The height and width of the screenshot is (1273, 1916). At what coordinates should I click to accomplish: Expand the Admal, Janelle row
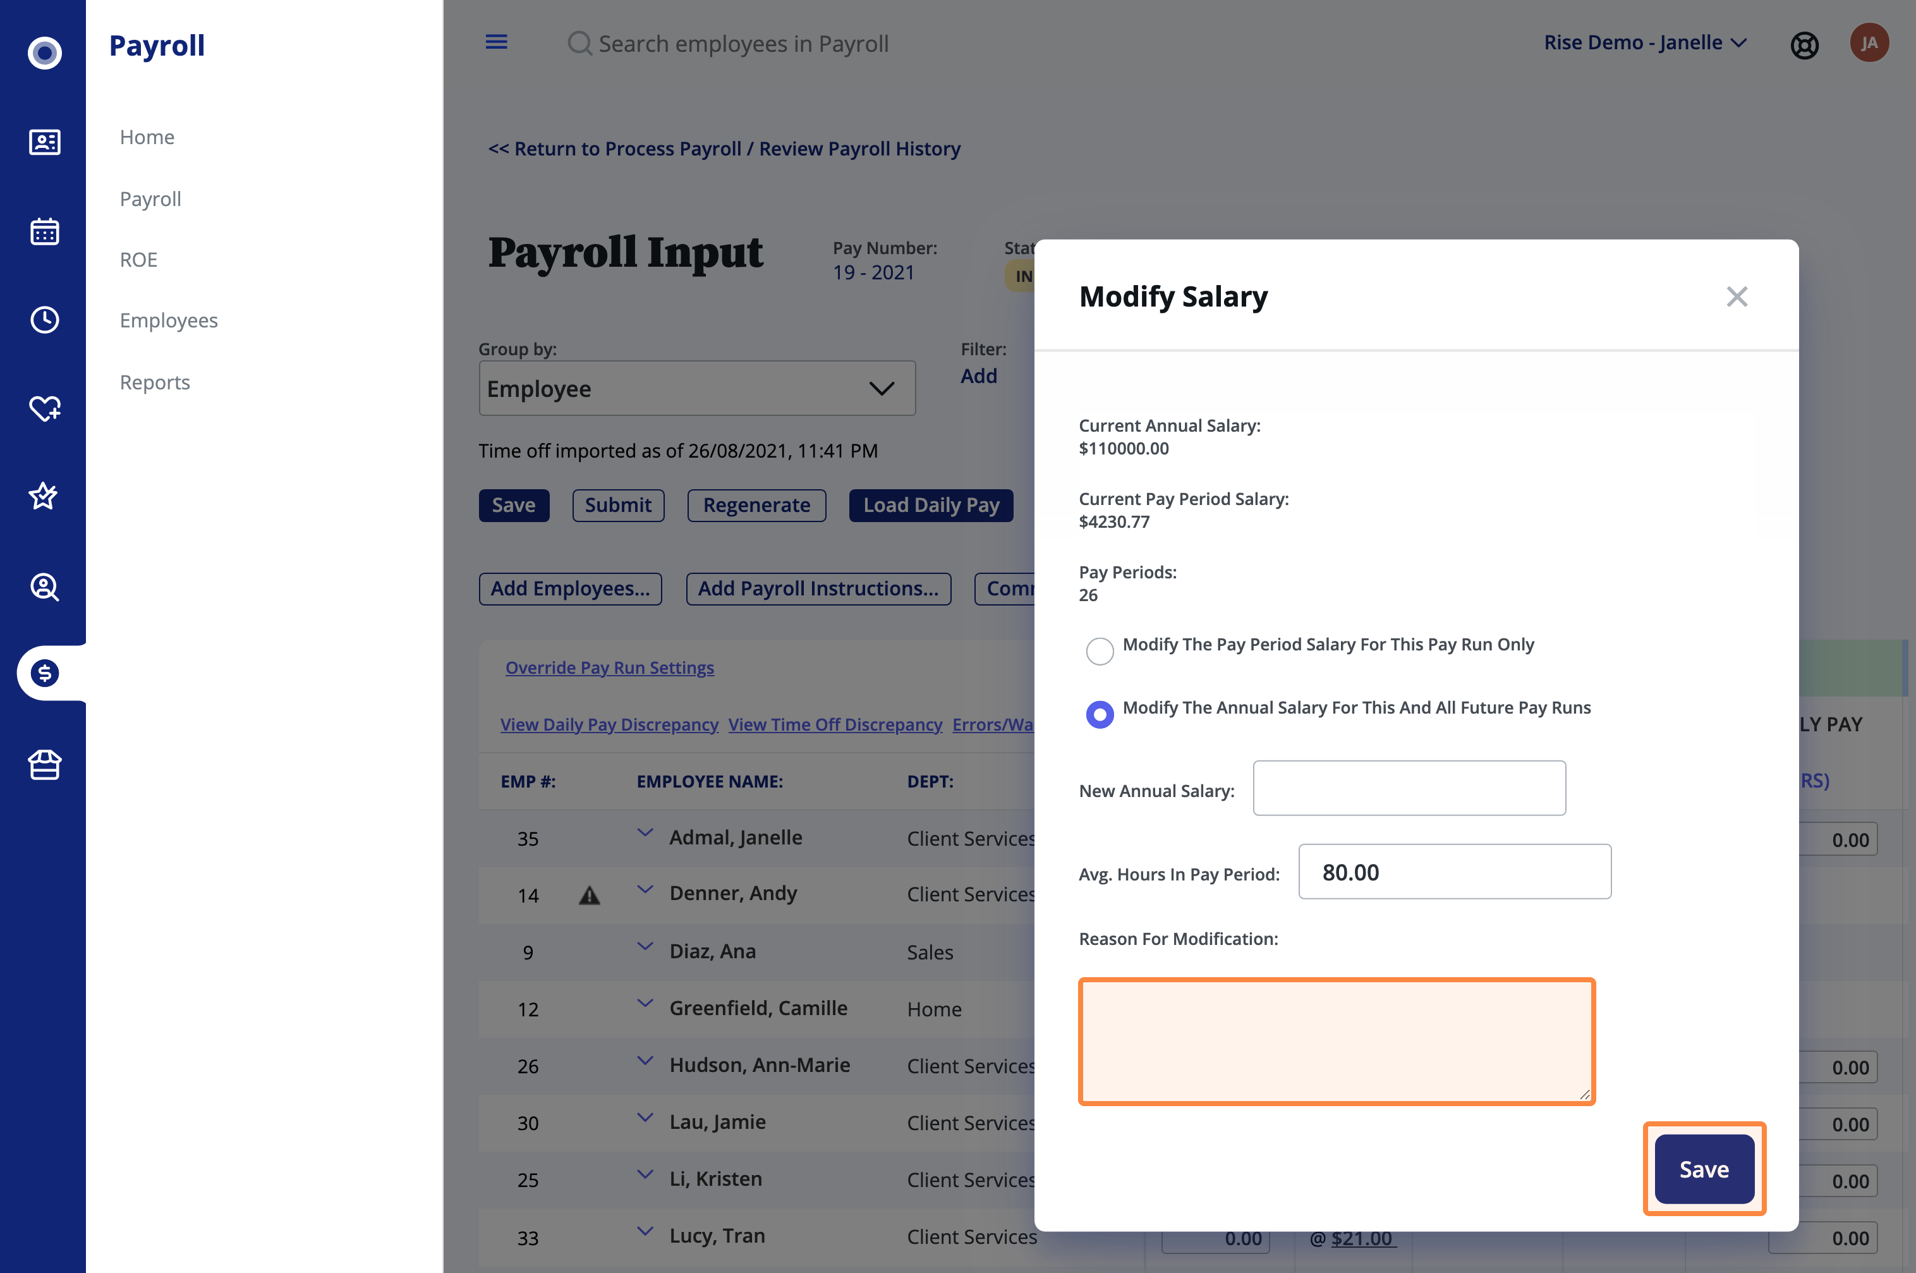[x=645, y=833]
